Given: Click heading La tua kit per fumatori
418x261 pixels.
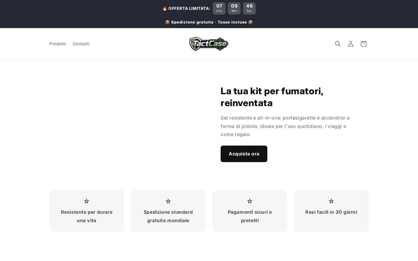Looking at the screenshot, I should (x=272, y=97).
